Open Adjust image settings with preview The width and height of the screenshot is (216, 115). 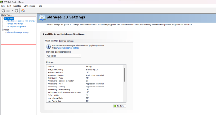point(21,21)
